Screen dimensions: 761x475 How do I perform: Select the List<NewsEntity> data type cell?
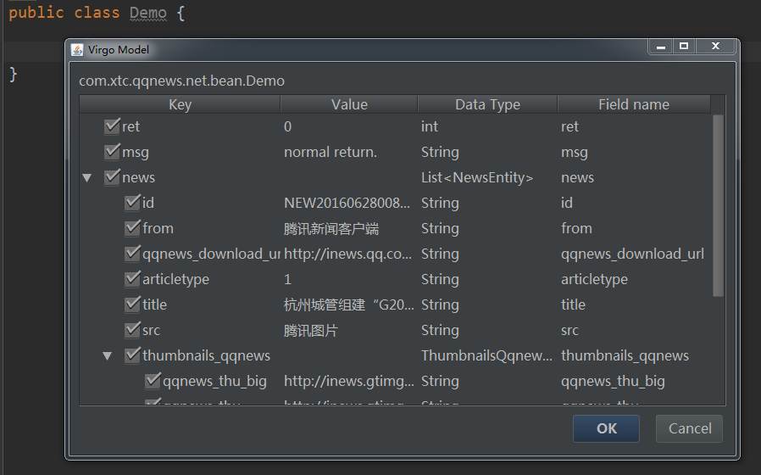pos(477,177)
